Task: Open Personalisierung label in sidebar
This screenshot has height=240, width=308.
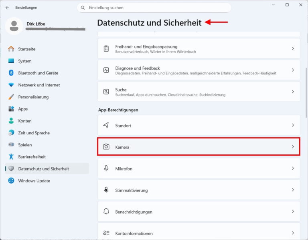Action: [33, 97]
